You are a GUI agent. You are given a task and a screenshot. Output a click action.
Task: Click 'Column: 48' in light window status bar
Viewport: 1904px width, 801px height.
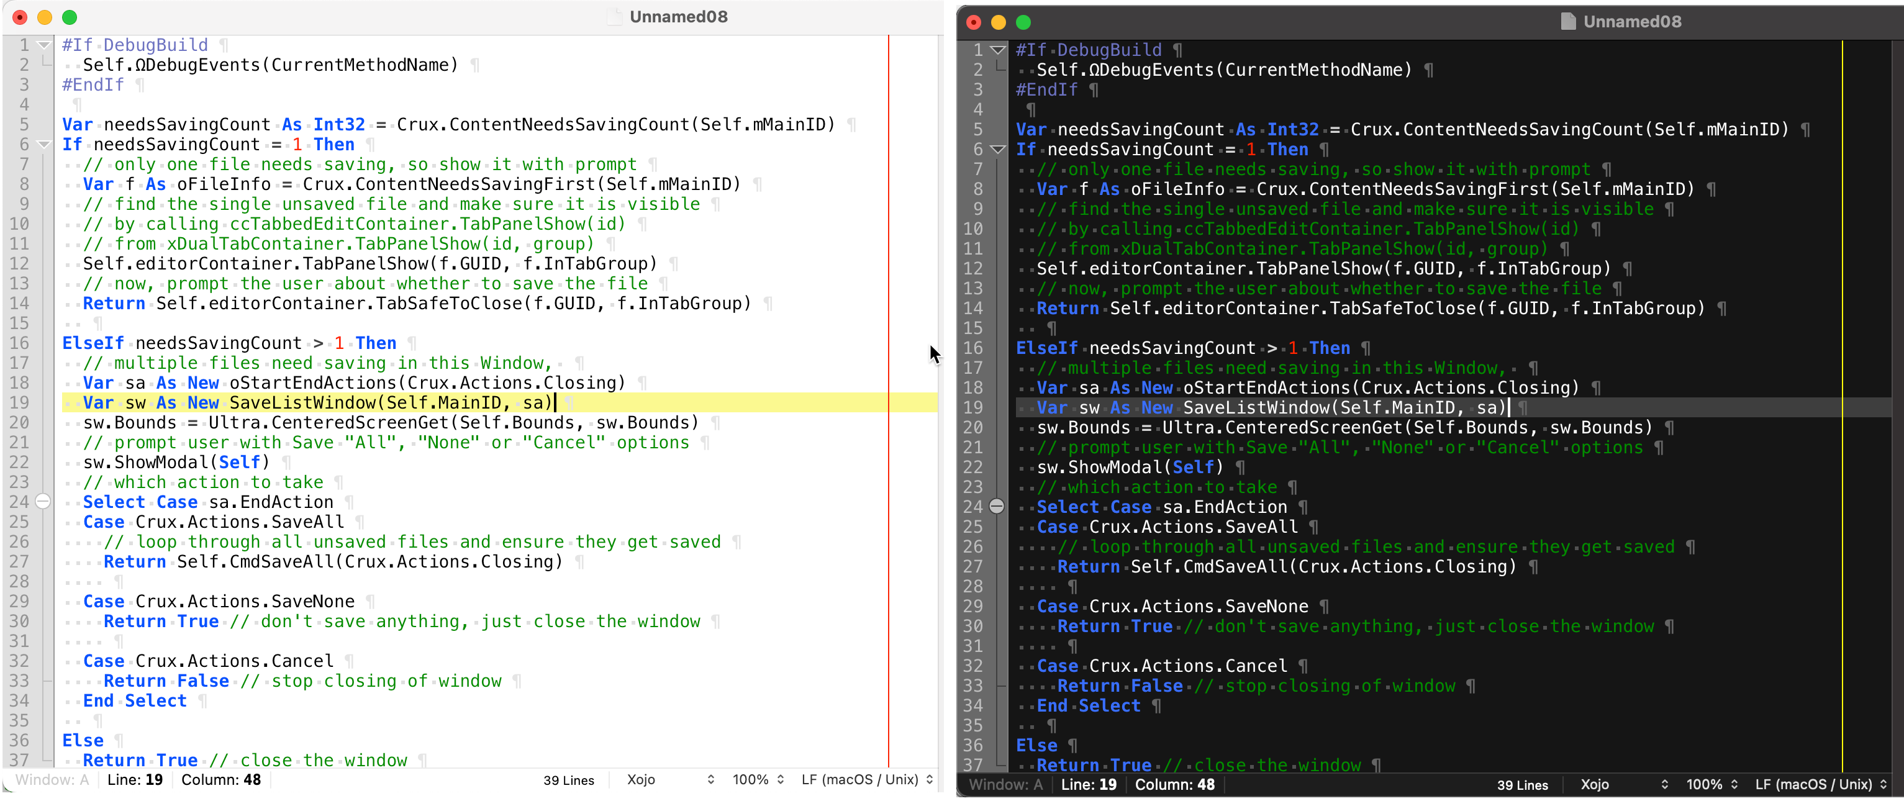click(x=221, y=779)
